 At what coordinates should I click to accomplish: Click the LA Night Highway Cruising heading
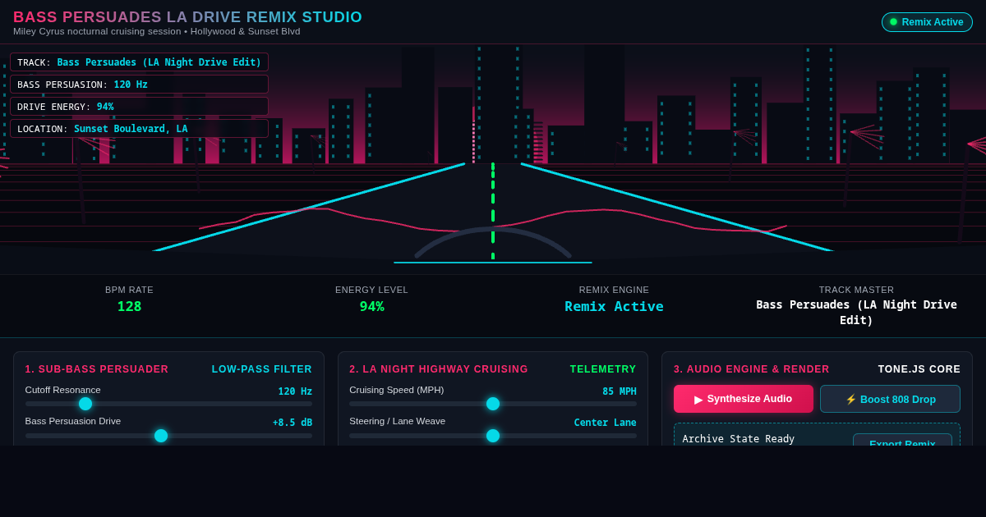click(439, 369)
